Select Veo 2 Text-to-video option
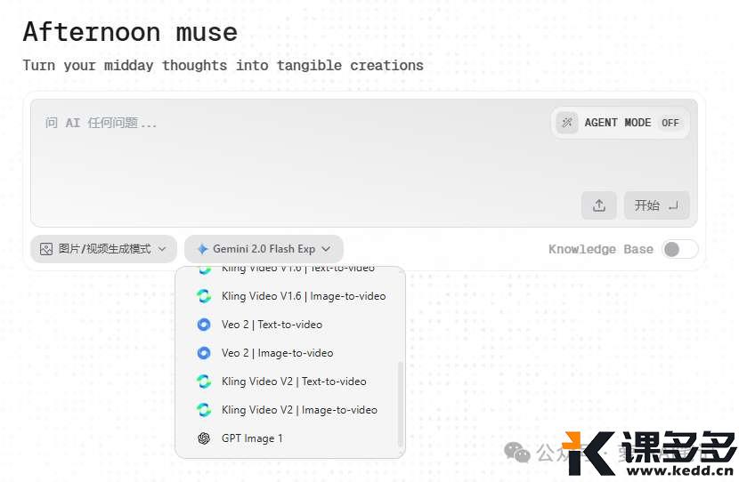739x482 pixels. coord(290,325)
